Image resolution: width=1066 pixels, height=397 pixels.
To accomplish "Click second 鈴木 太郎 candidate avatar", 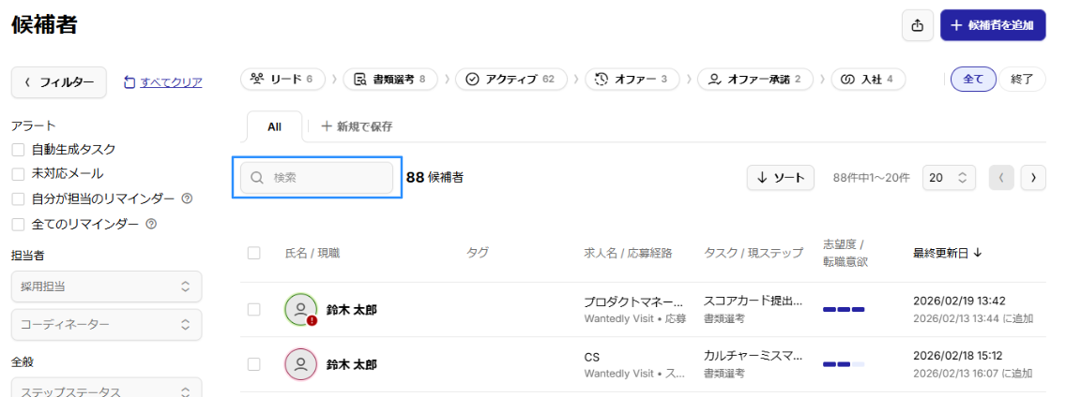I will point(300,364).
